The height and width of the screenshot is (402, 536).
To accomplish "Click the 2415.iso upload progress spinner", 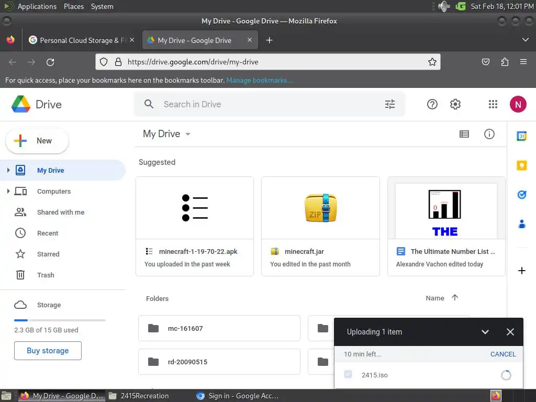I will click(506, 375).
